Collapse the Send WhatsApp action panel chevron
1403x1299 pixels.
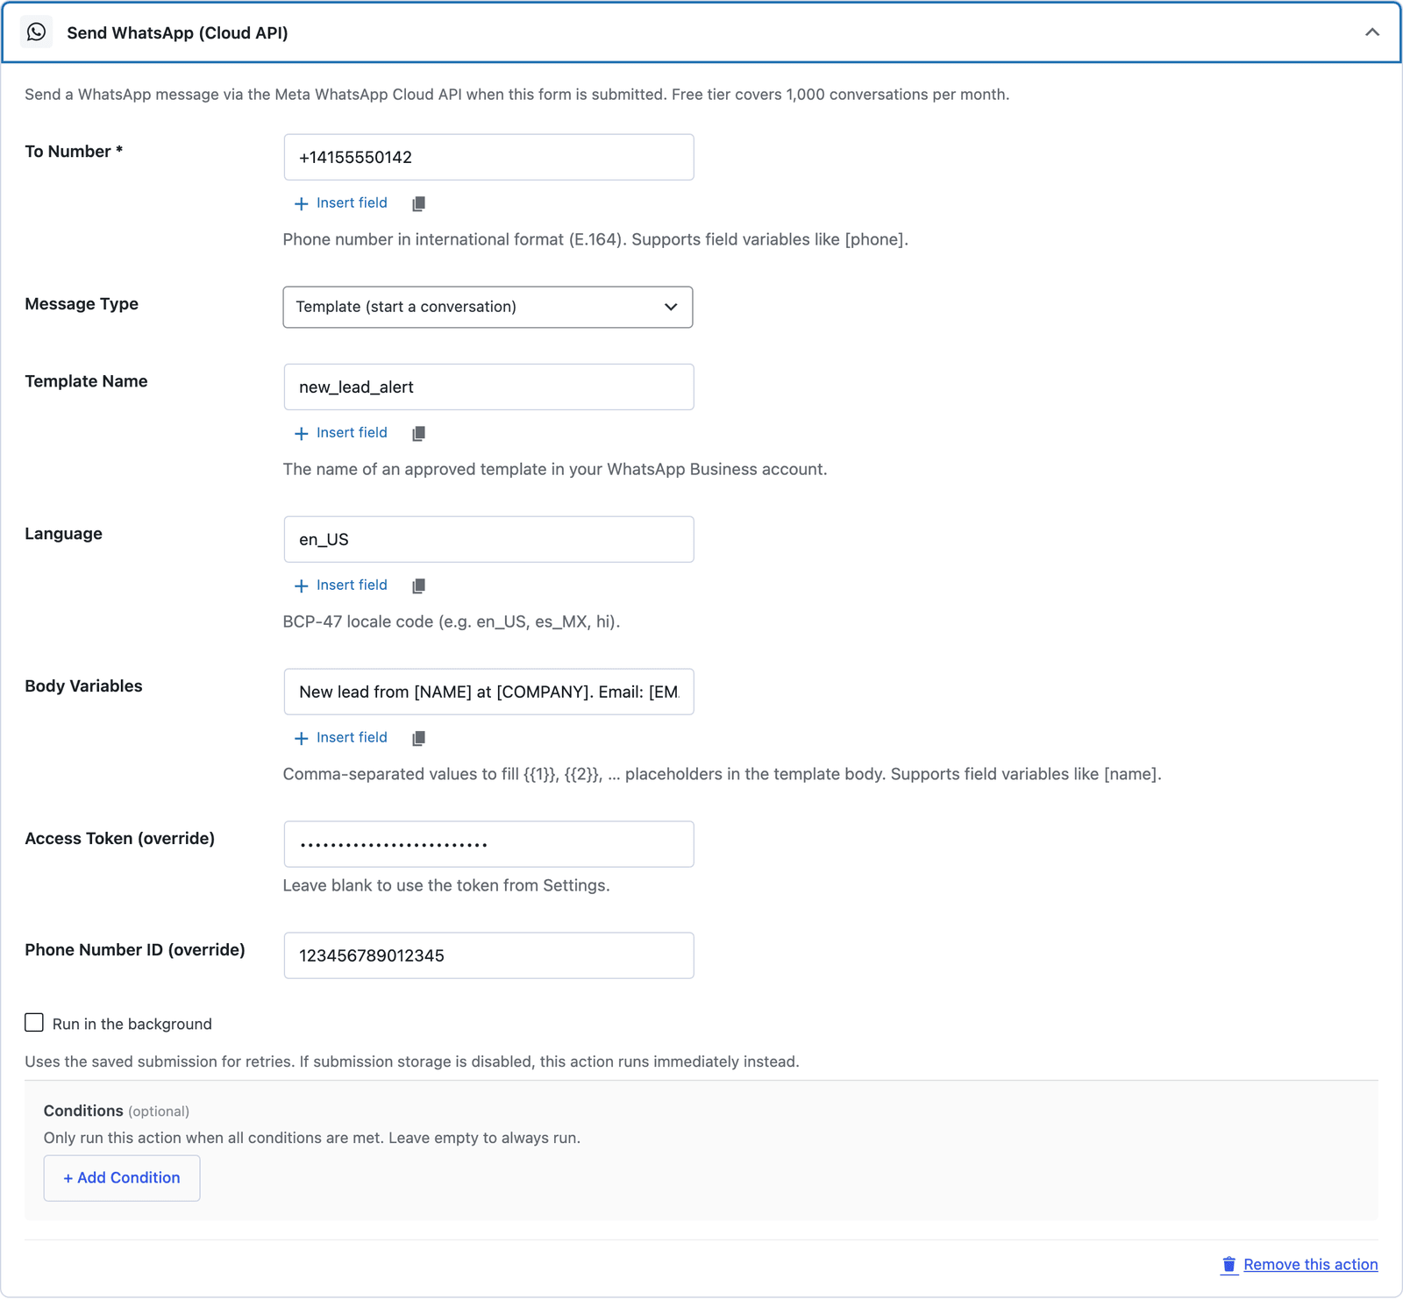1372,32
